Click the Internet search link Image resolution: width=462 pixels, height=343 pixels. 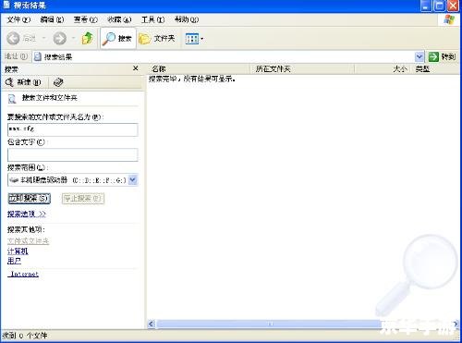point(23,274)
